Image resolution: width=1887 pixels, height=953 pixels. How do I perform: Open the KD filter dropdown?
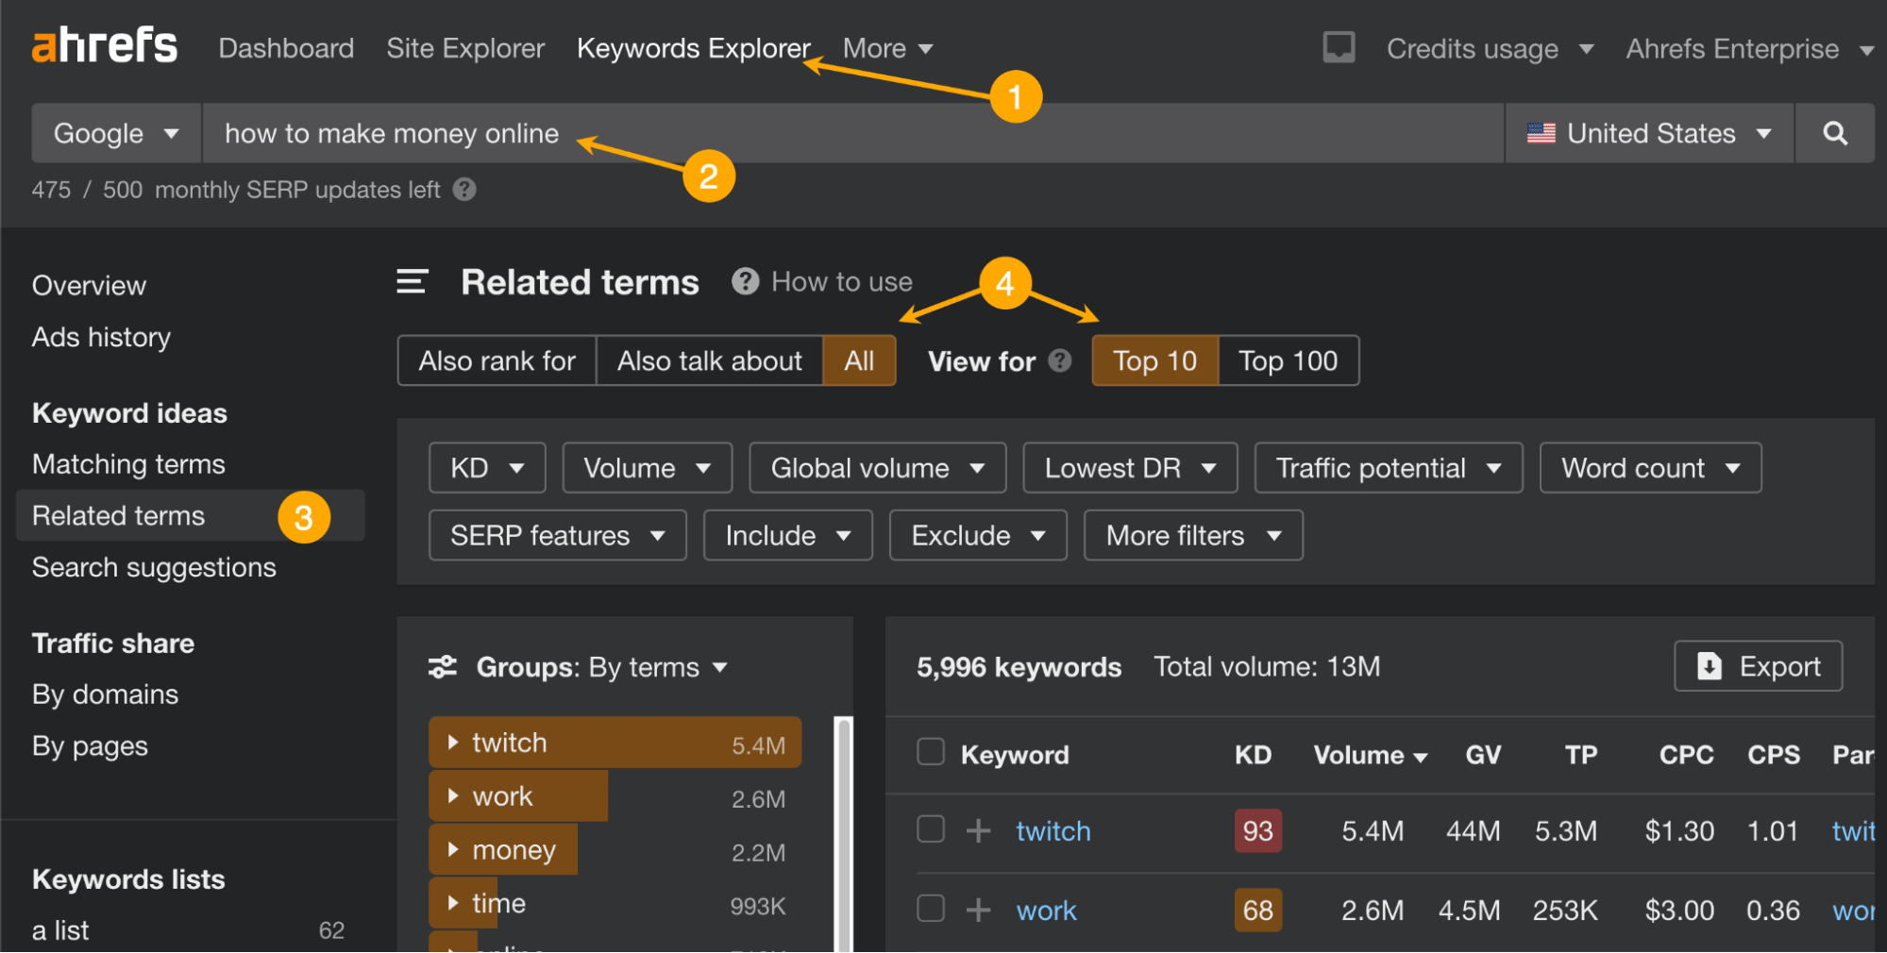click(486, 467)
